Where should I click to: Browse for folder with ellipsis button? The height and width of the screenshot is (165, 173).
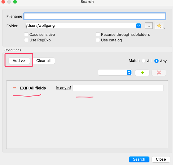(x=149, y=26)
